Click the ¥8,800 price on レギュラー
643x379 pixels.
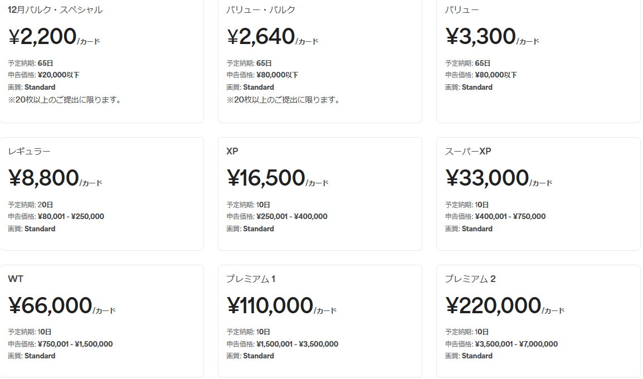44,178
